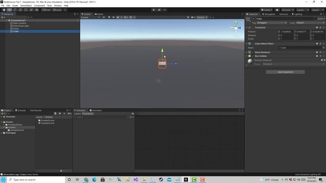This screenshot has width=326, height=183.
Task: Open the Layout dropdown
Action: 317,10
